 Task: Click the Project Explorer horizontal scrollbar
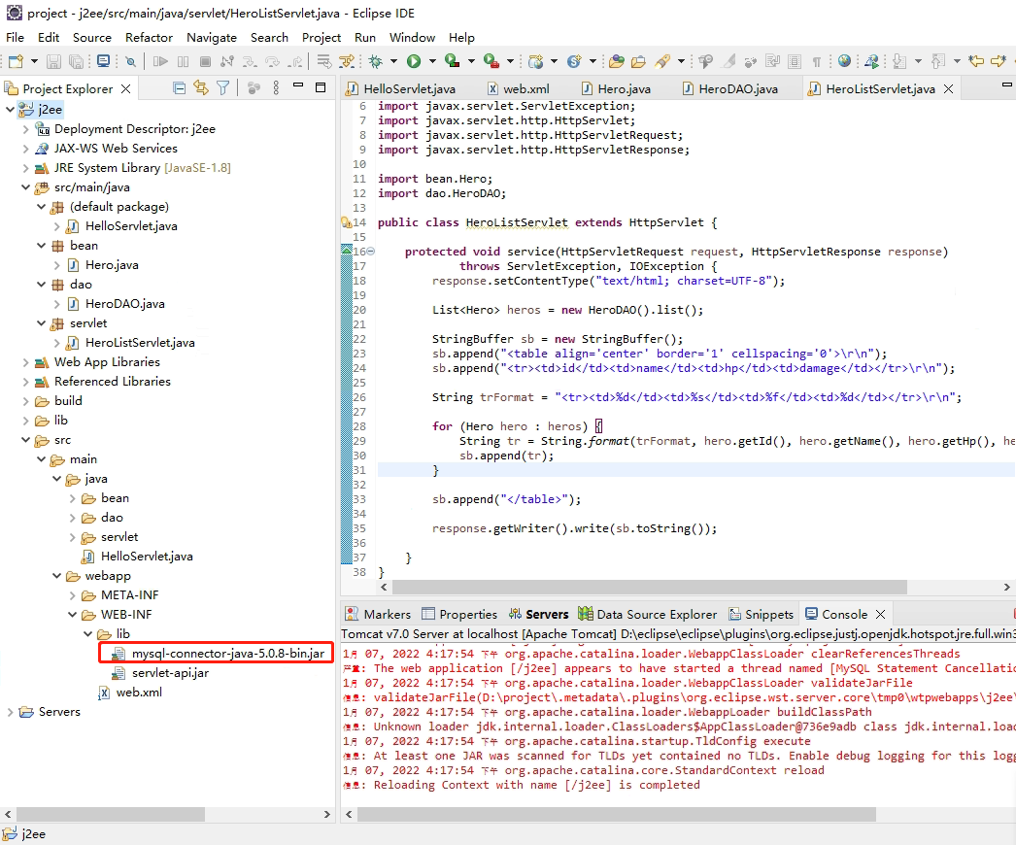[x=110, y=814]
